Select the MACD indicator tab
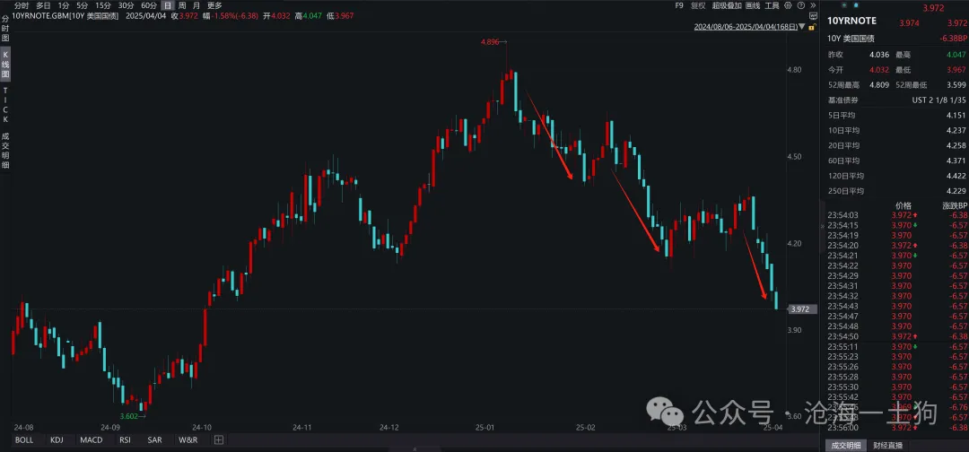The width and height of the screenshot is (969, 452). point(91,440)
